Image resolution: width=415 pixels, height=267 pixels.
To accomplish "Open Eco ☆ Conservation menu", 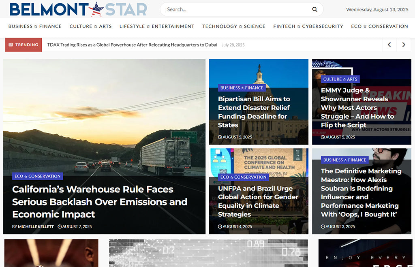I will pyautogui.click(x=379, y=26).
